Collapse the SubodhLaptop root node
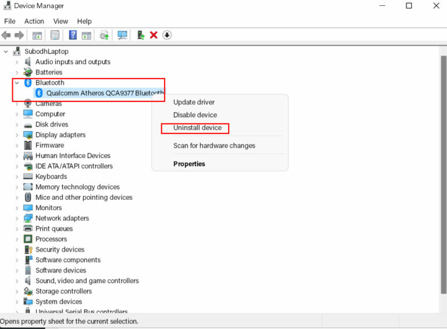This screenshot has height=329, width=447. tap(6, 51)
